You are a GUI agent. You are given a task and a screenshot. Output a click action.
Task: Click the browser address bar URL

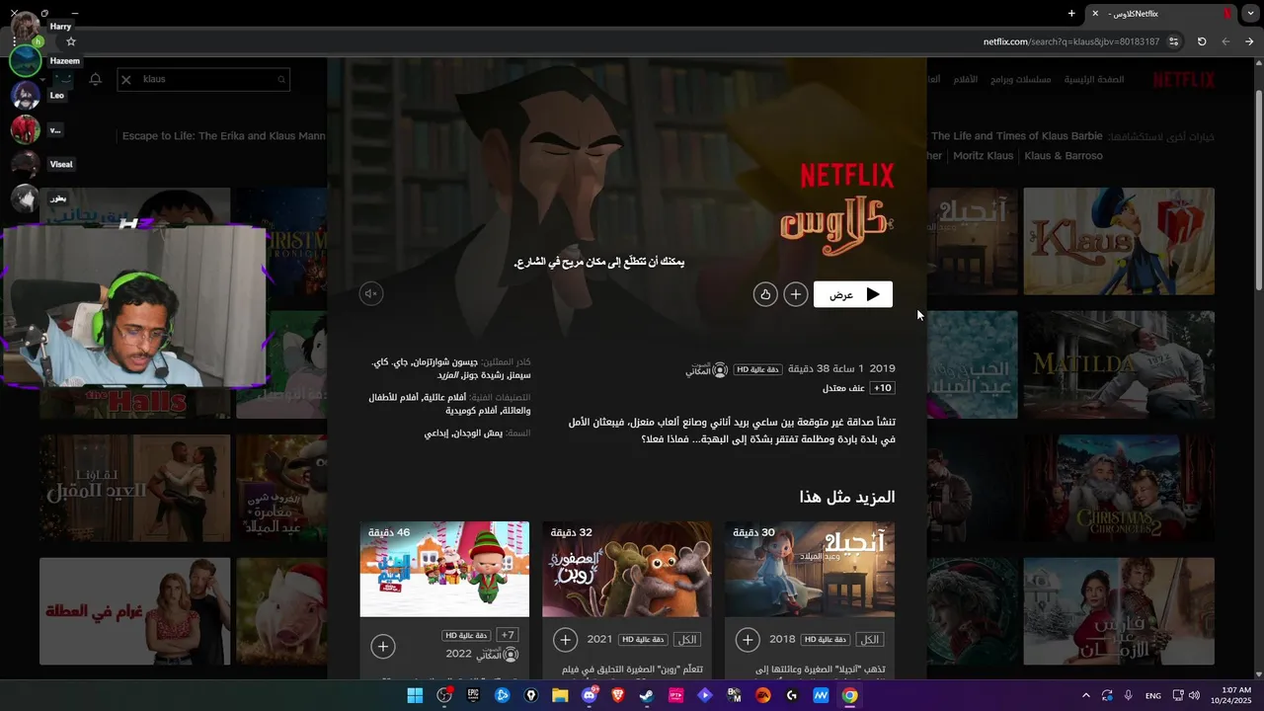point(1071,41)
